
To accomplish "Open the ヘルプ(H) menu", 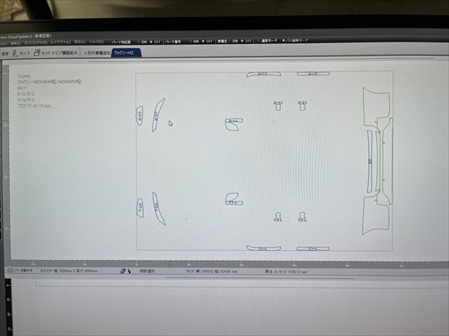I will [96, 42].
